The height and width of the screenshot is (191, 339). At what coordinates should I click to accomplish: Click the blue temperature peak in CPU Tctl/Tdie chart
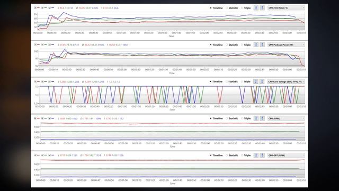click(64, 13)
